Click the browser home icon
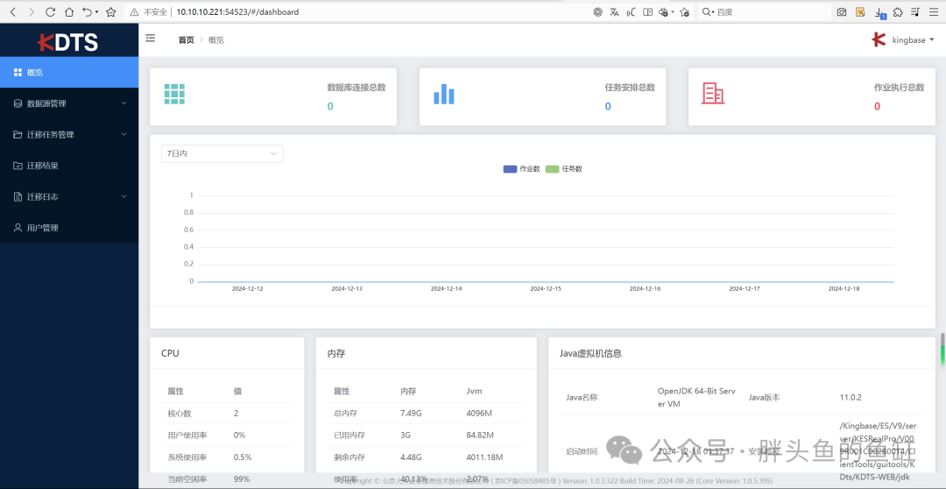 [68, 12]
